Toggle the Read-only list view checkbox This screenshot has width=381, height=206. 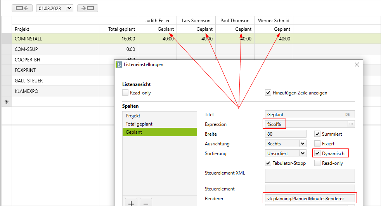[125, 93]
